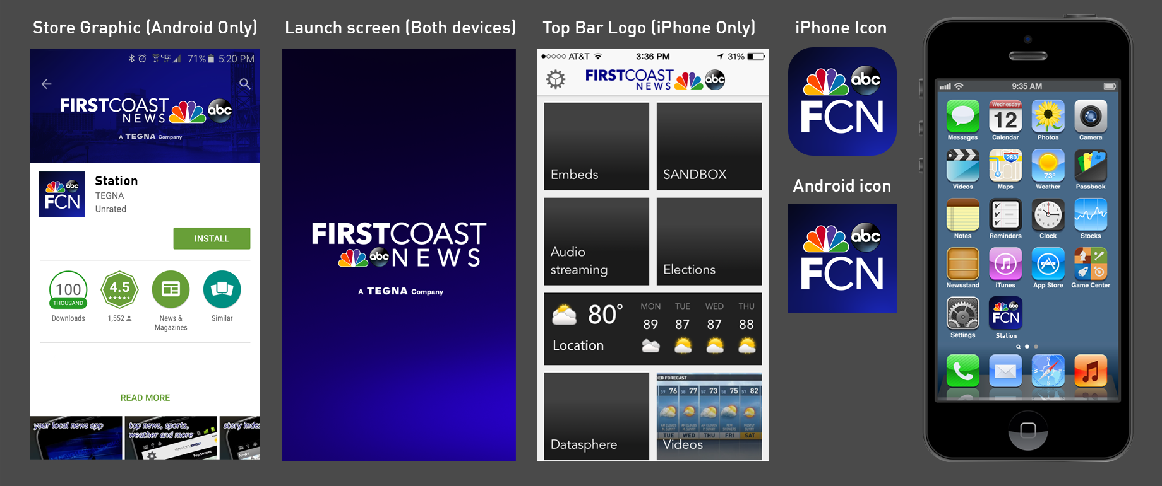Image resolution: width=1162 pixels, height=486 pixels.
Task: Open the Elections tile
Action: [x=709, y=241]
